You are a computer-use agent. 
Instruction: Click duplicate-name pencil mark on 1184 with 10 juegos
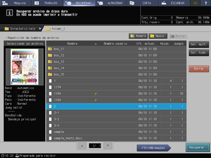(x=96, y=94)
